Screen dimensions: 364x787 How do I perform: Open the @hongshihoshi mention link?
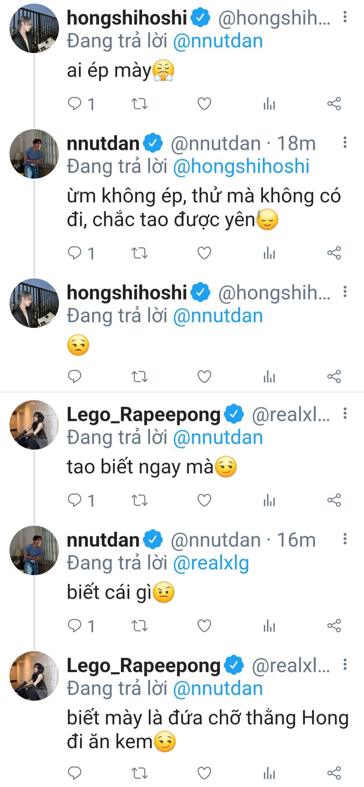(241, 166)
